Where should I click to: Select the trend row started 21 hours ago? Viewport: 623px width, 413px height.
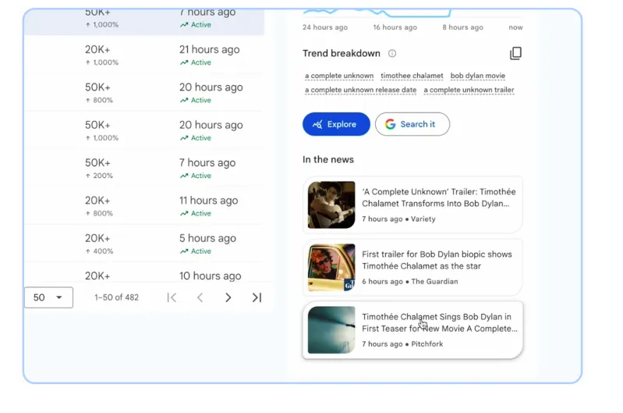tap(144, 55)
